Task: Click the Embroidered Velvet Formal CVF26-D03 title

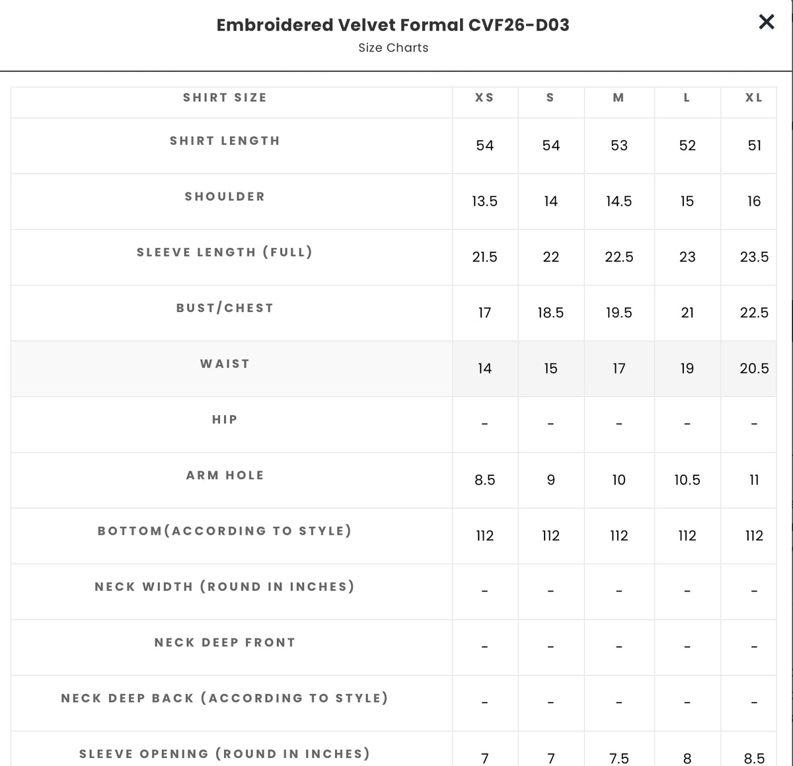Action: coord(393,24)
